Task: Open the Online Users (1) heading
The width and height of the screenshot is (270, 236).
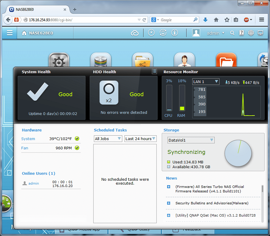Action: (x=38, y=173)
